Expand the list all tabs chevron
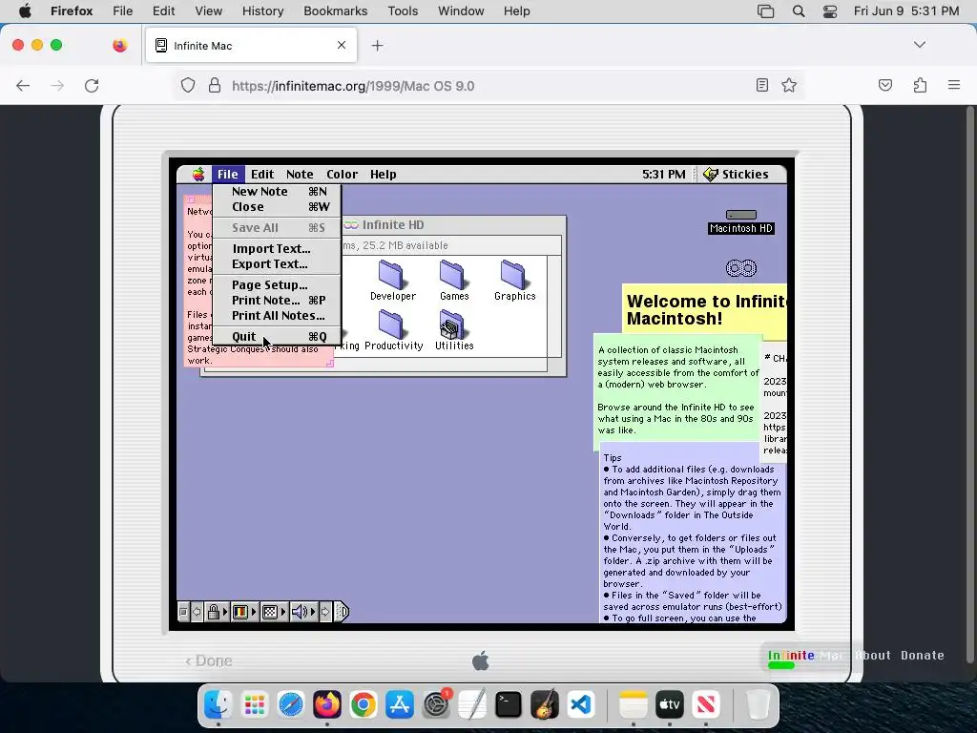The image size is (977, 733). point(920,45)
